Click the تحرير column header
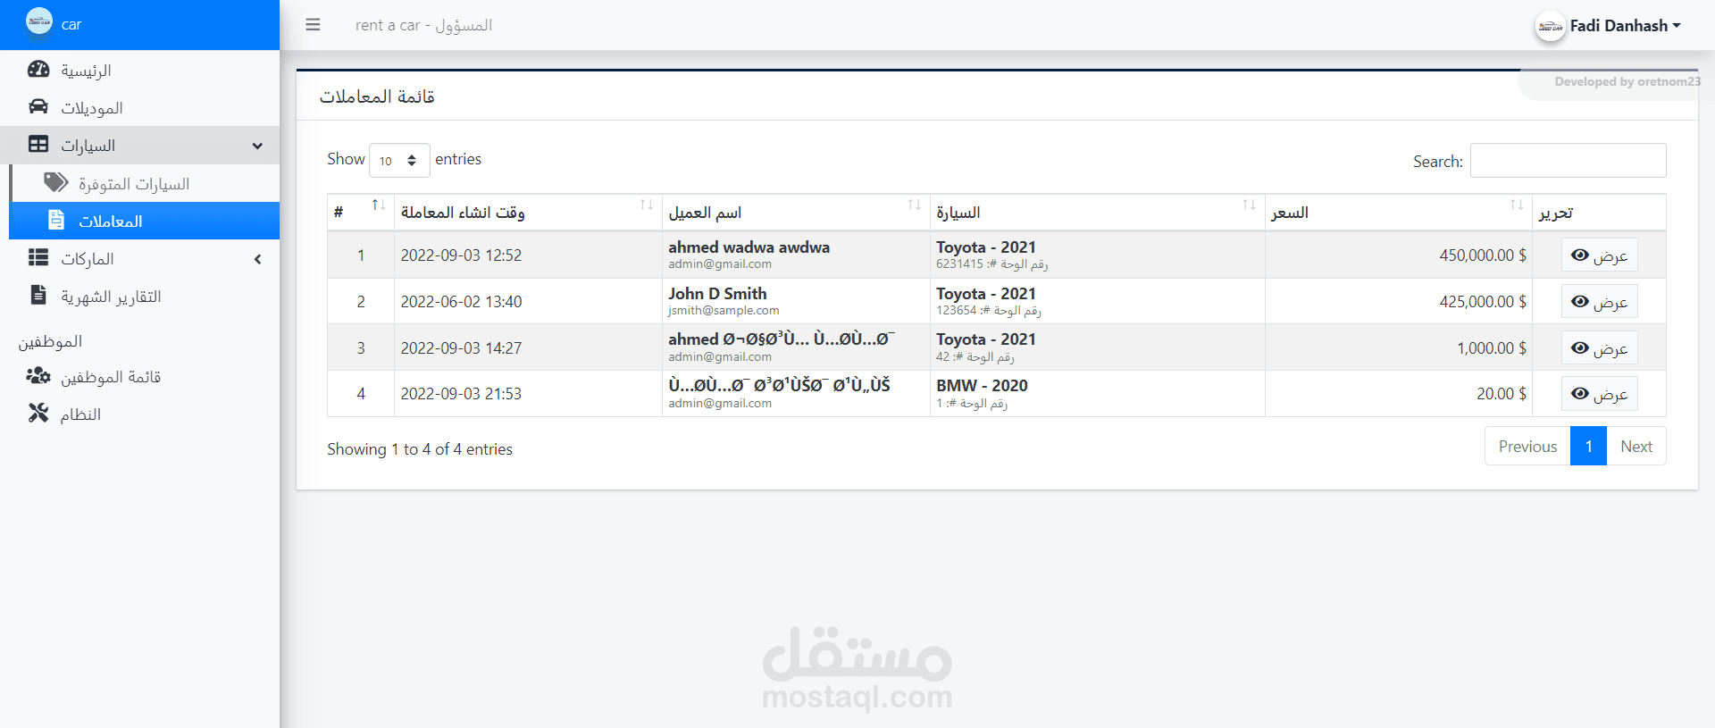 pyautogui.click(x=1599, y=213)
